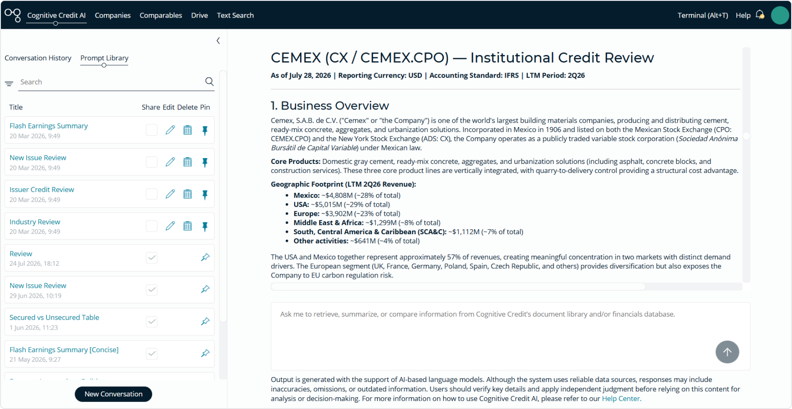
Task: Delete the Industry Review prompt
Action: [x=188, y=226]
